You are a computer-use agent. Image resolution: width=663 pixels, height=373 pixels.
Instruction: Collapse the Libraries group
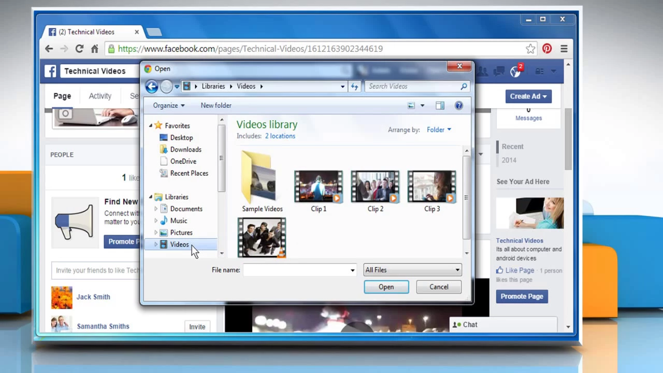[x=151, y=197]
